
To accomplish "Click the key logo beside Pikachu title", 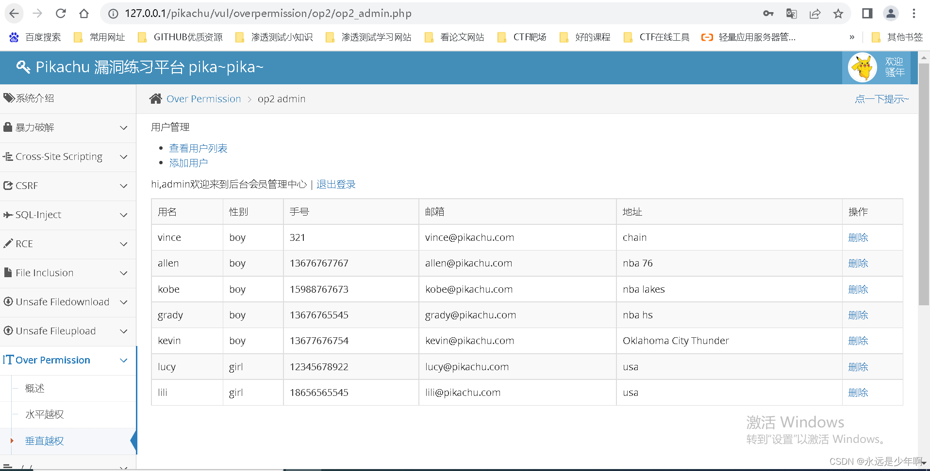I will (23, 67).
